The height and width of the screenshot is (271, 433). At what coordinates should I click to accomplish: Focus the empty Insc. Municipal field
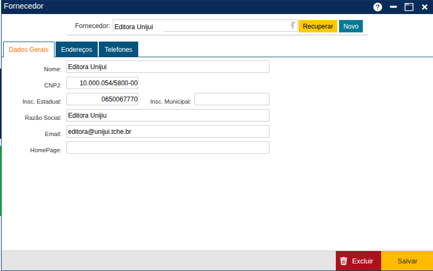tap(232, 99)
